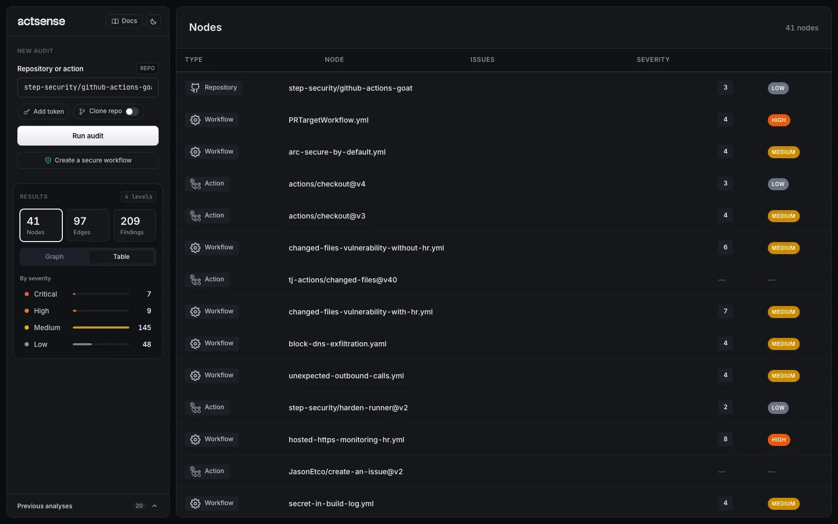Click the Run audit button
This screenshot has width=838, height=524.
[x=88, y=136]
